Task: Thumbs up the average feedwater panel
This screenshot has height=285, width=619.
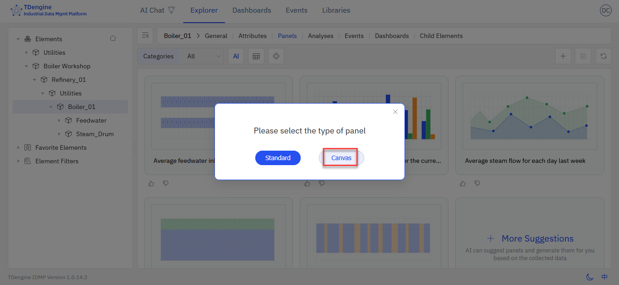Action: coord(151,183)
